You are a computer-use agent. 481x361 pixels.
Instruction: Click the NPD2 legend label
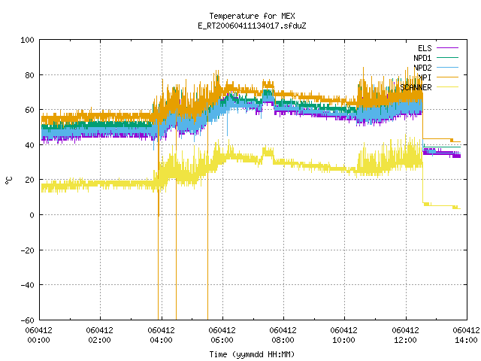coord(422,68)
